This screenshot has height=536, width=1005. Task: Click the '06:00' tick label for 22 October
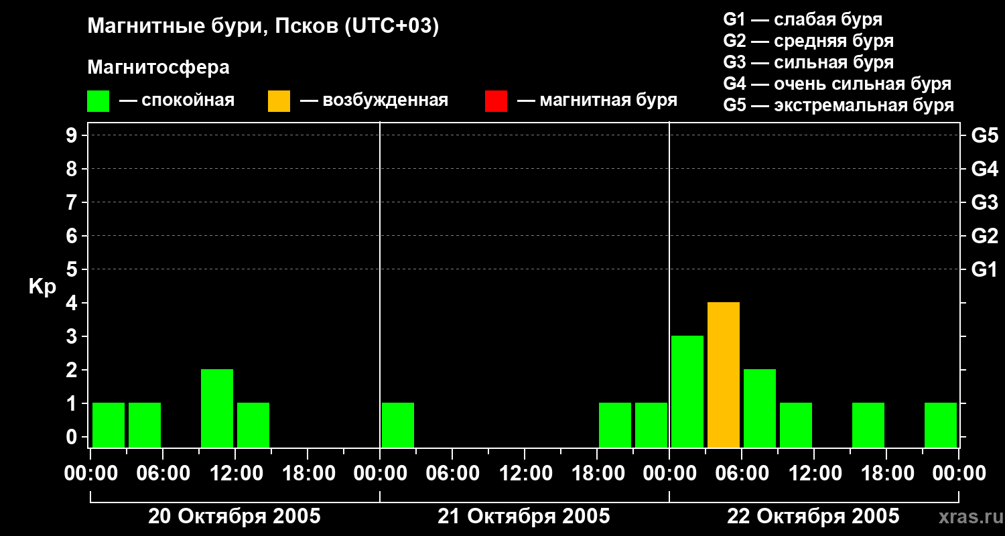(742, 474)
